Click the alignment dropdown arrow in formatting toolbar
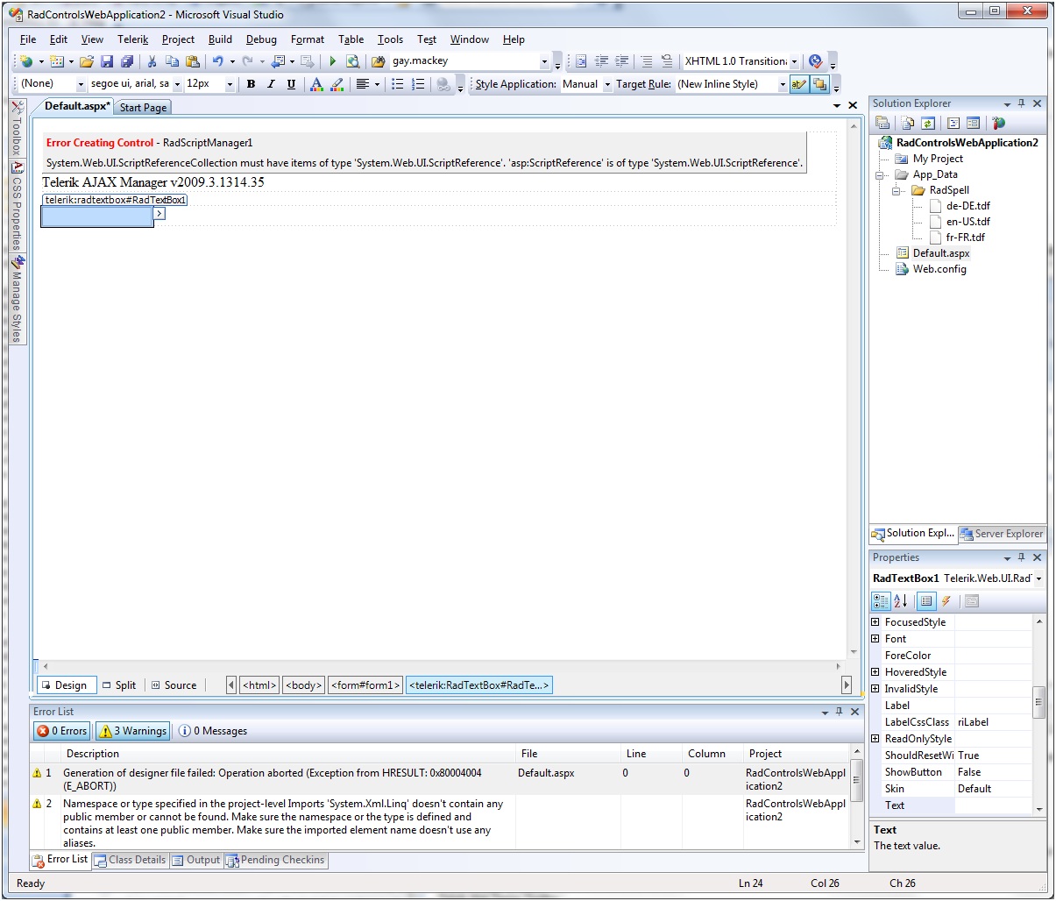Image resolution: width=1056 pixels, height=901 pixels. [377, 84]
